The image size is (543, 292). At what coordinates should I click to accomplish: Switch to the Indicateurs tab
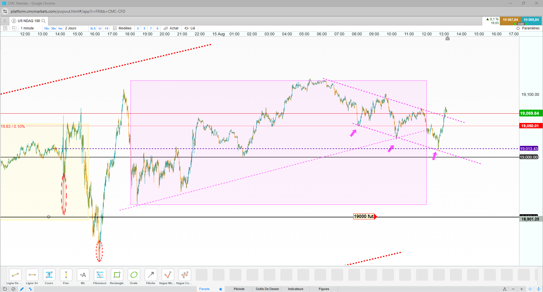[x=296, y=289]
